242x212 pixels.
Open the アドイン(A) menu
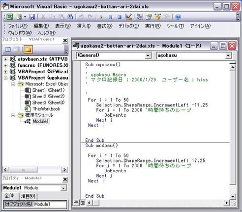(x=200, y=26)
